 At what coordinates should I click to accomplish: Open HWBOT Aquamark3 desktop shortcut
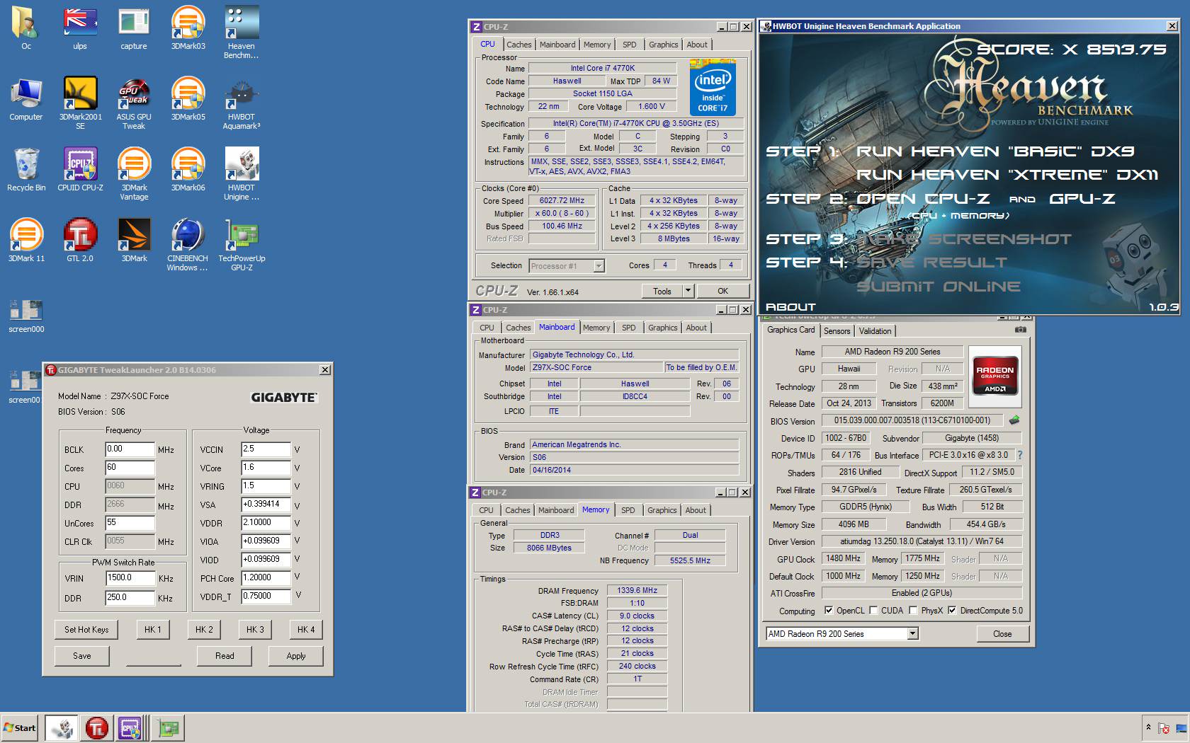tap(242, 103)
